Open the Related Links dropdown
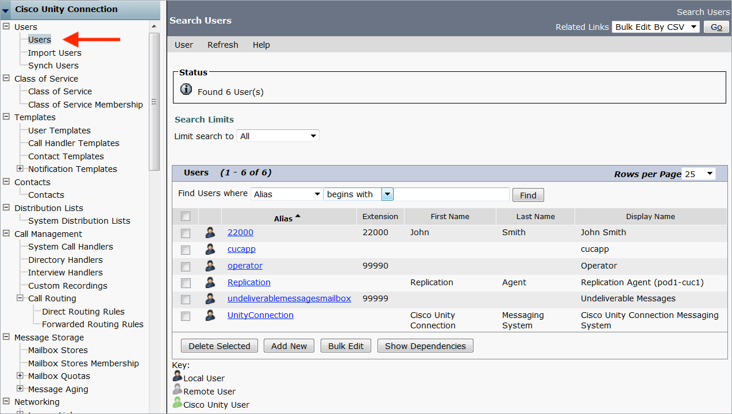Viewport: 732px width, 414px height. [x=656, y=27]
